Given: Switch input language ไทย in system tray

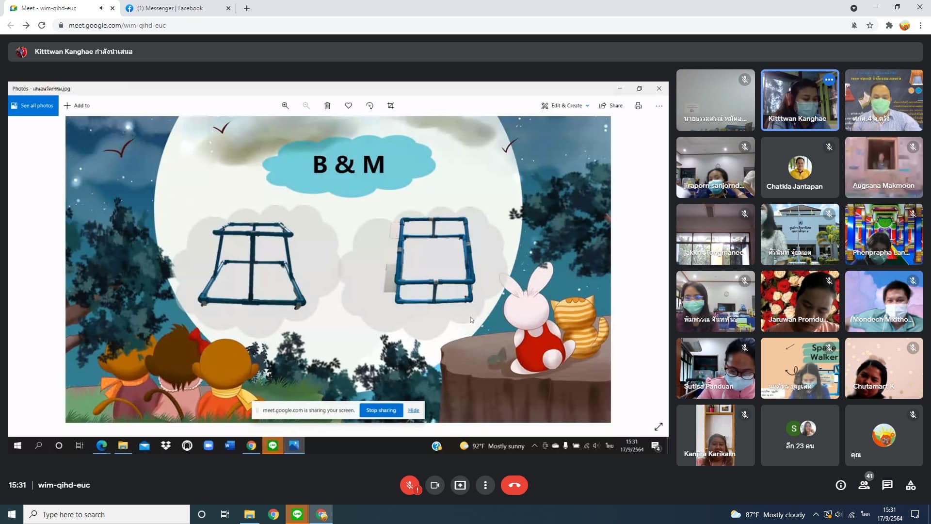Looking at the screenshot, I should pyautogui.click(x=866, y=514).
